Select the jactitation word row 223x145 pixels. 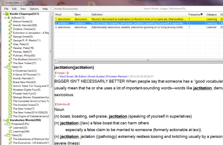[138, 23]
